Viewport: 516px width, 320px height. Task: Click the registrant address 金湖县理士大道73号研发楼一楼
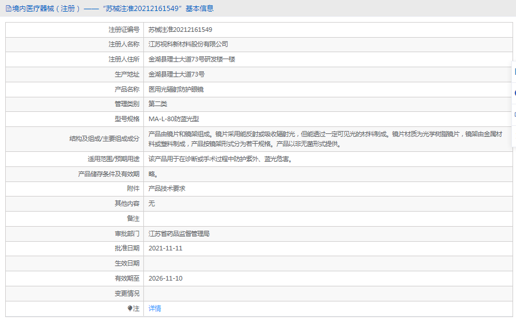(192, 59)
